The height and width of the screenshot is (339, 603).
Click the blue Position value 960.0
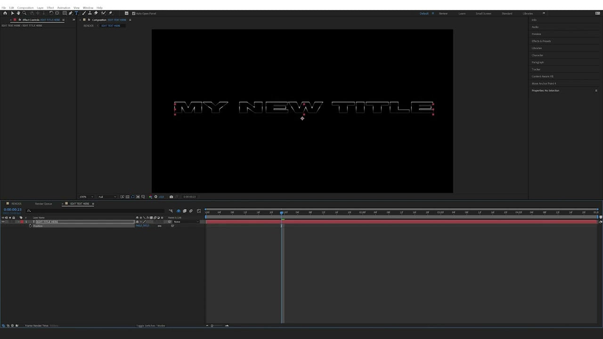click(x=138, y=226)
